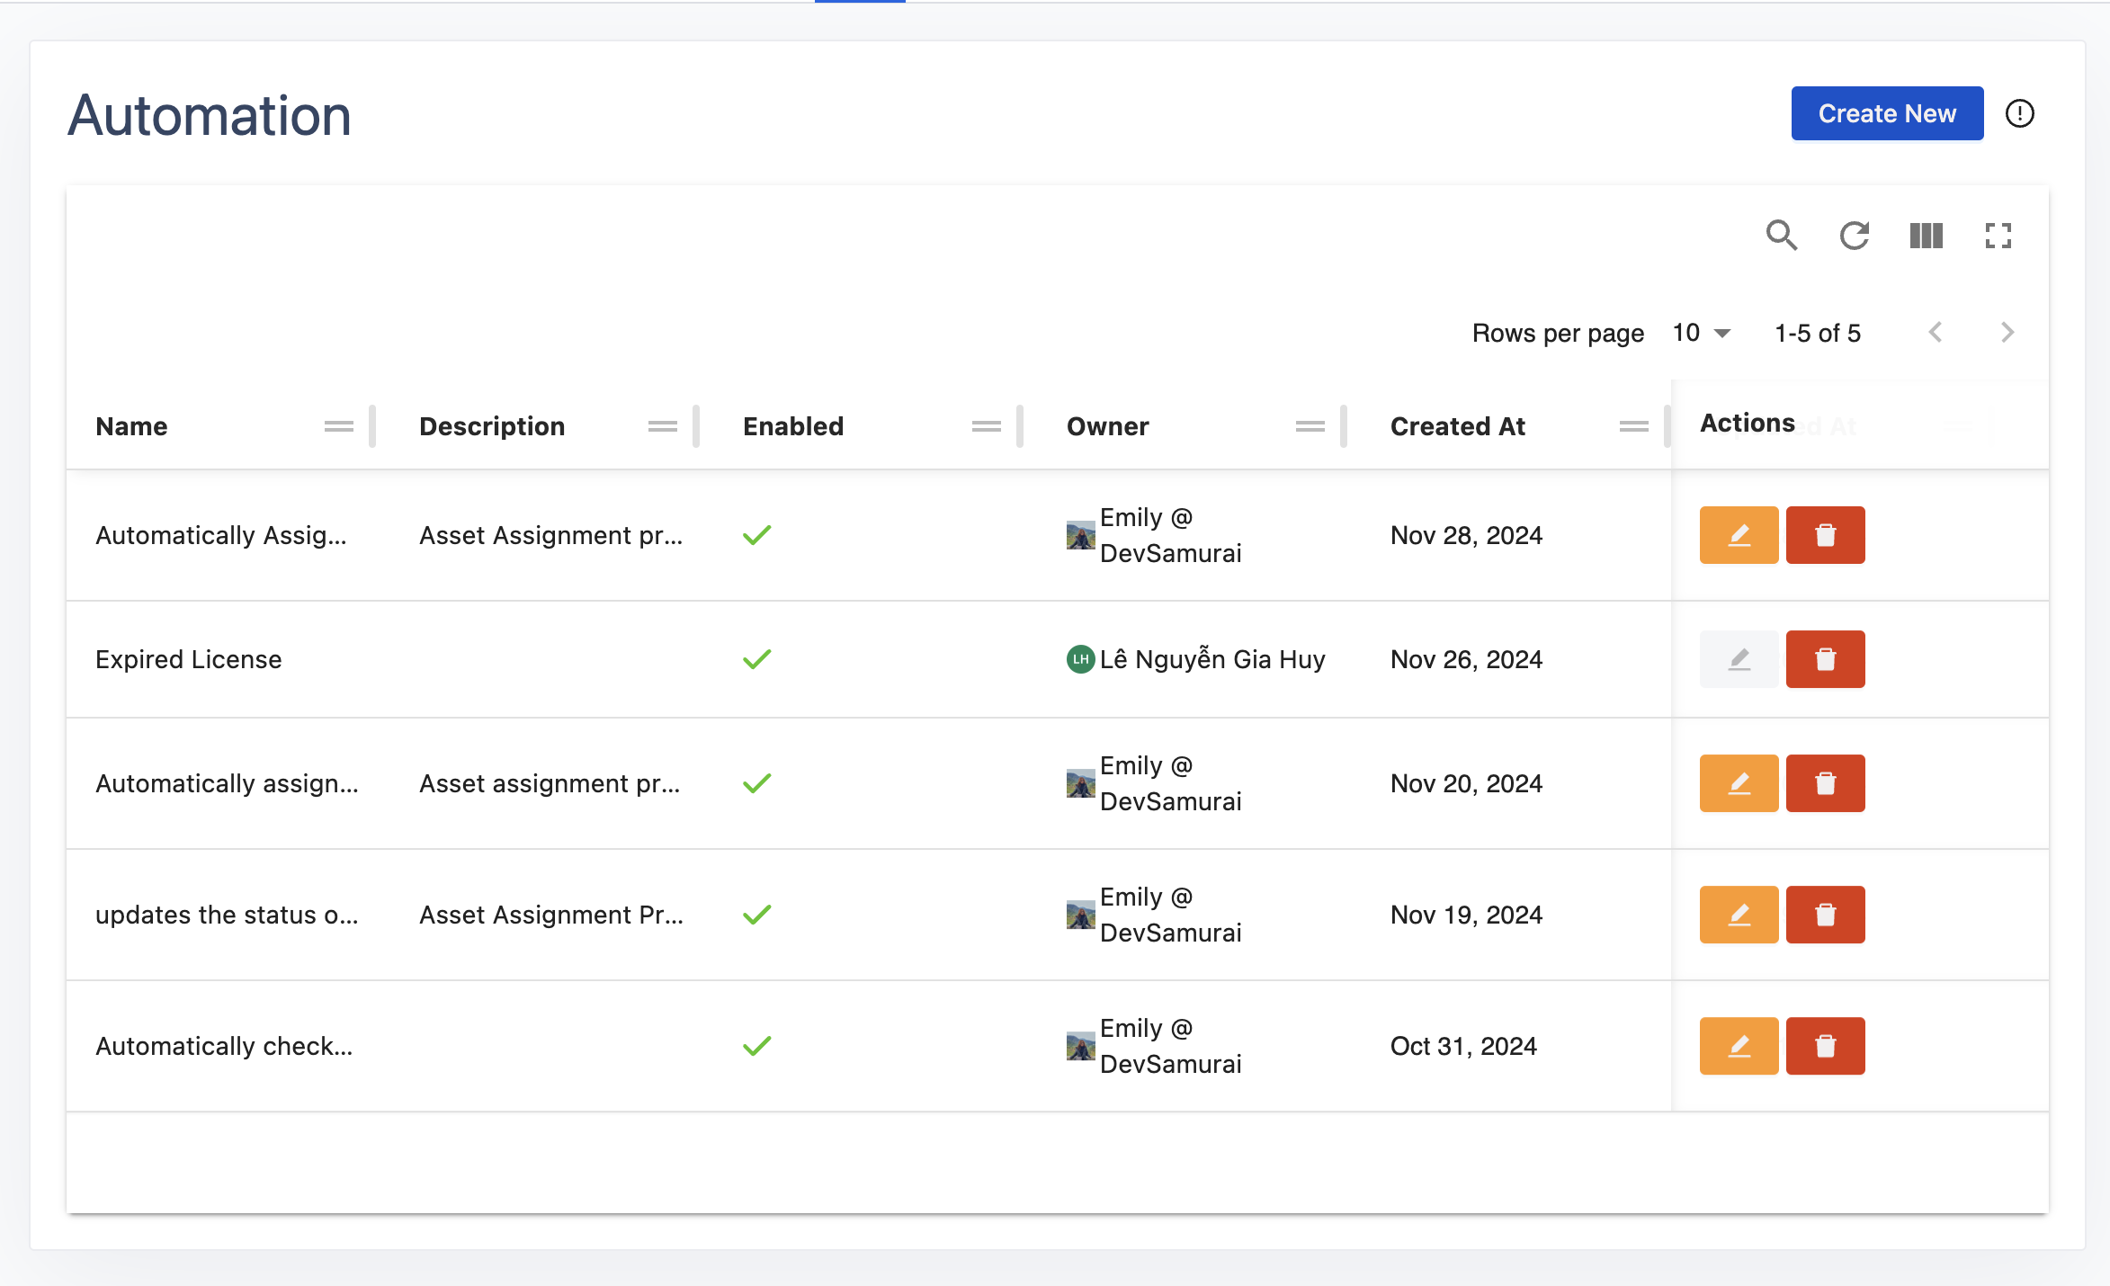Open the Rows per page dropdown
Viewport: 2110px width, 1286px height.
1700,333
